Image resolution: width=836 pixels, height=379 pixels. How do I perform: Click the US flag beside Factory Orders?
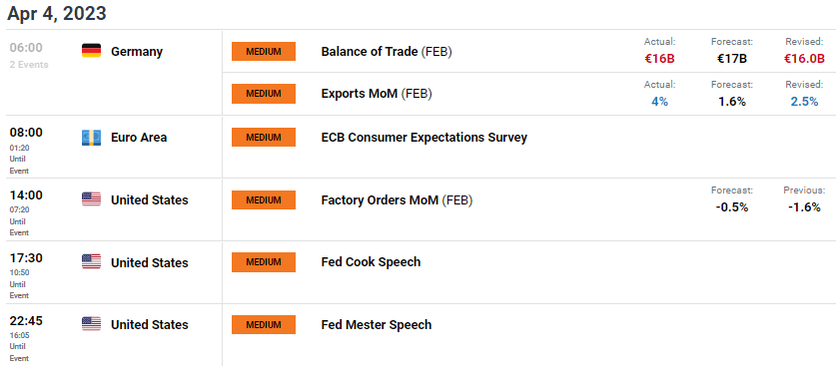[91, 199]
